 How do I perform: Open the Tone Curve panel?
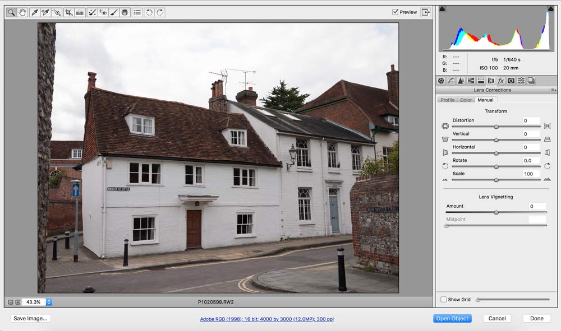[450, 81]
